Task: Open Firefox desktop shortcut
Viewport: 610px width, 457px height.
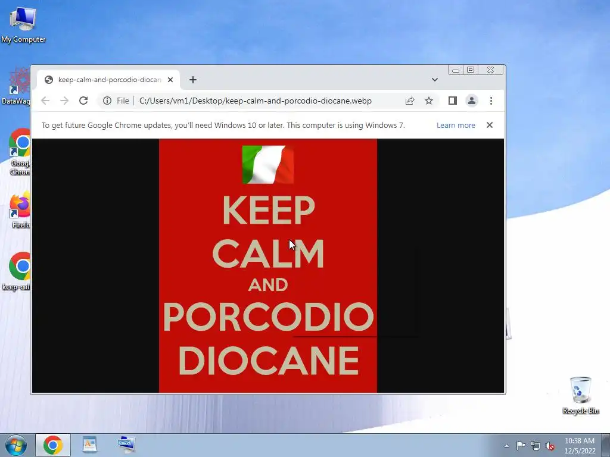Action: 20,209
